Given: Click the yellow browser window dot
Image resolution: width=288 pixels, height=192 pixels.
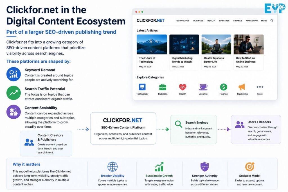Looking at the screenshot, I should click(139, 12).
